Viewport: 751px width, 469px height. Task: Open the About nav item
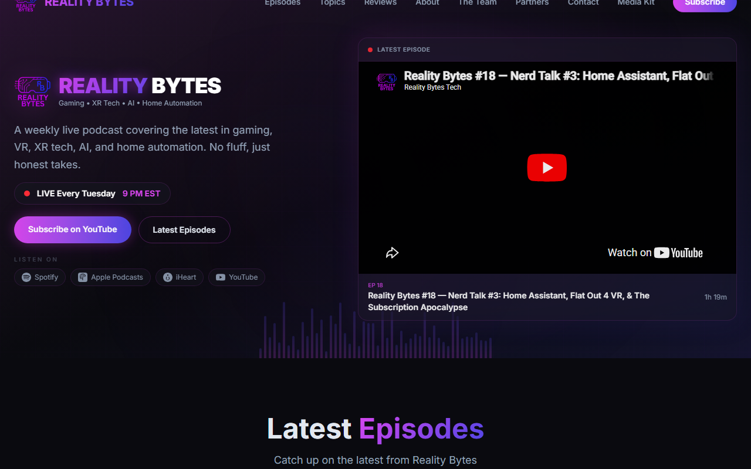pyautogui.click(x=427, y=3)
